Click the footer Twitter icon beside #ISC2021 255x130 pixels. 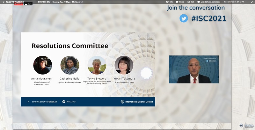pyautogui.click(x=64, y=102)
